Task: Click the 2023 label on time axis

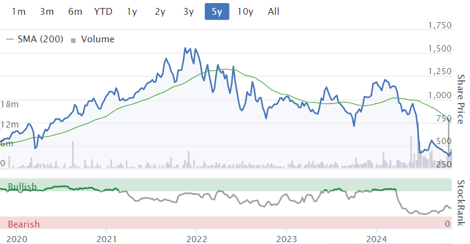Action: pos(287,239)
